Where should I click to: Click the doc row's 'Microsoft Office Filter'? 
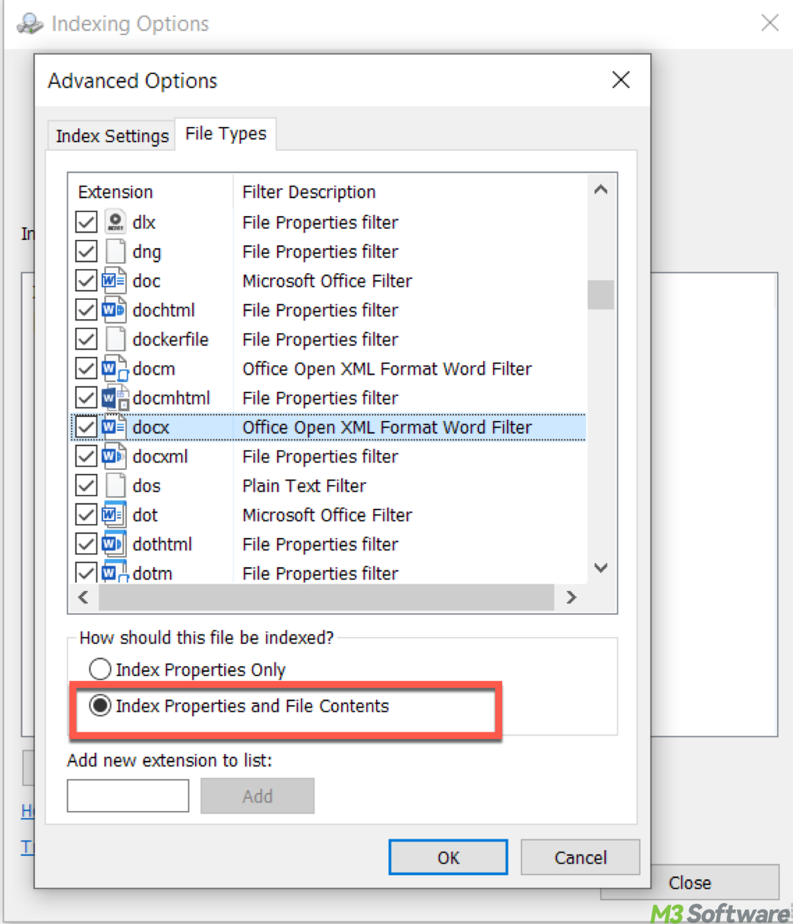pos(327,281)
